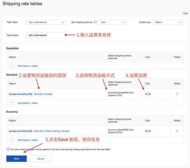Screen dimensions: 190x168
Task: Open the Set shipping rates by Item dropdown
Action: coord(113,22)
